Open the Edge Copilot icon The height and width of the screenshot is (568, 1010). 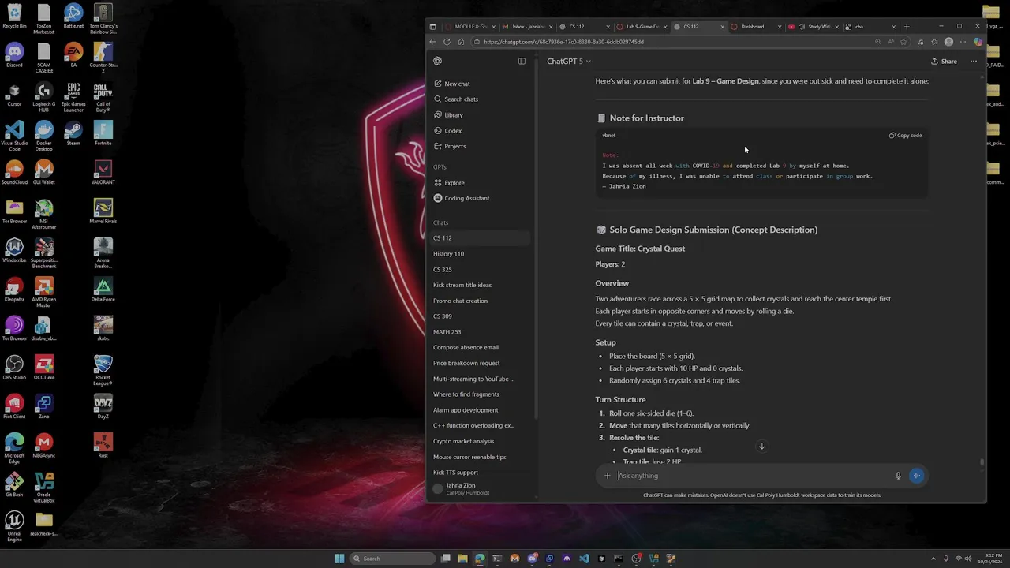(978, 42)
